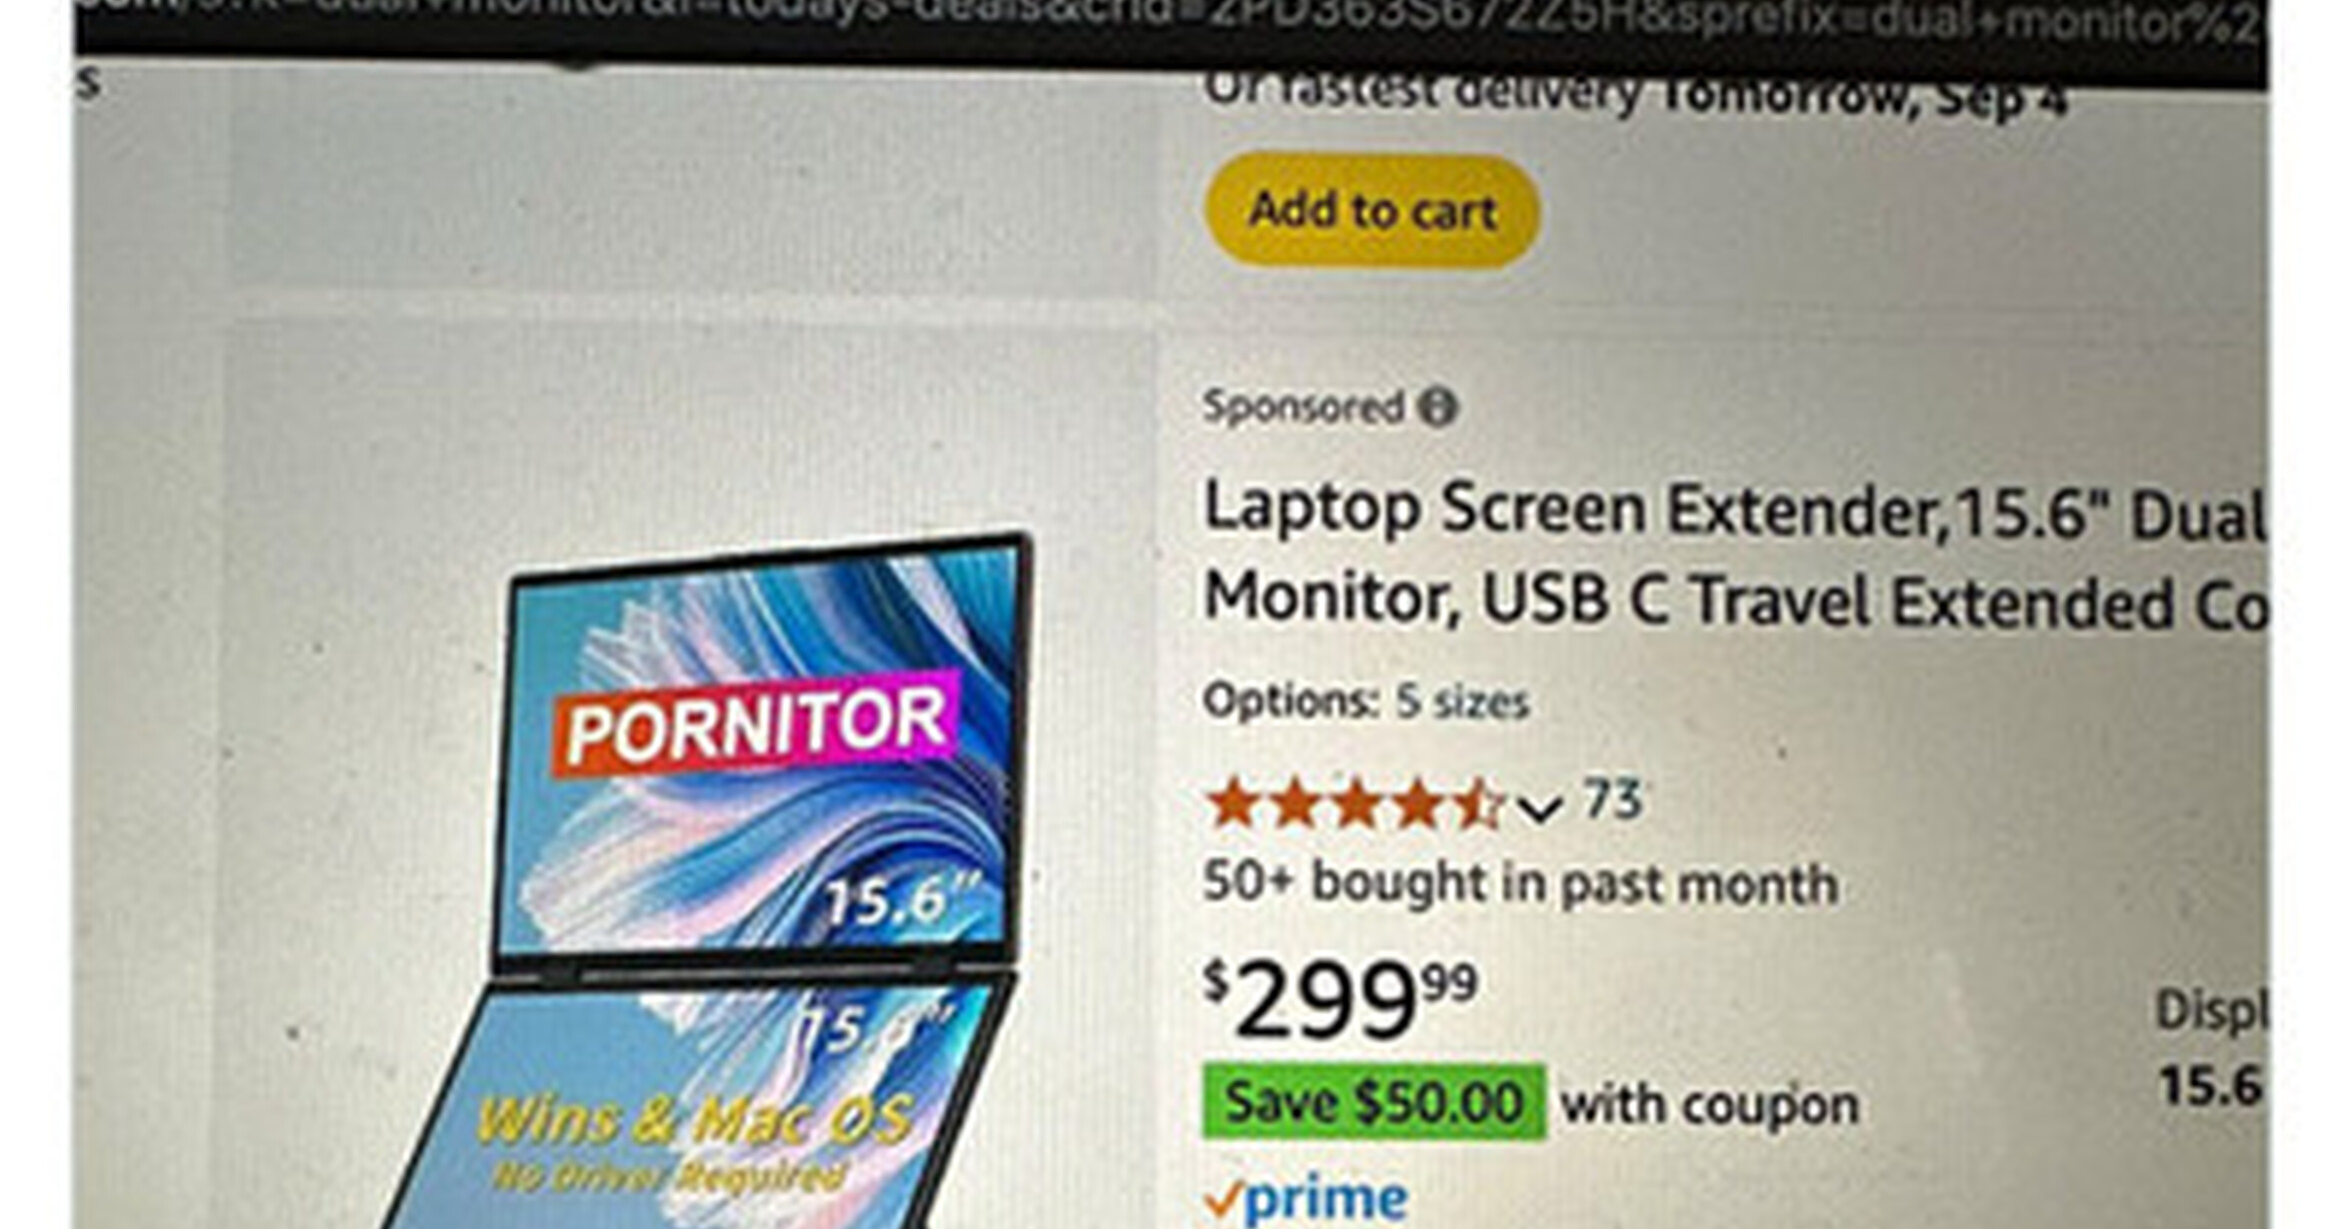Click the 50+ bought in past month text
Image resolution: width=2349 pixels, height=1229 pixels.
pos(1520,883)
